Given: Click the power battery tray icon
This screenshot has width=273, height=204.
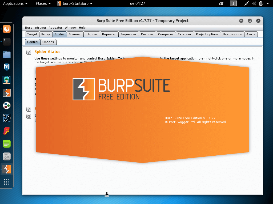Looking at the screenshot, I should pos(261,3).
